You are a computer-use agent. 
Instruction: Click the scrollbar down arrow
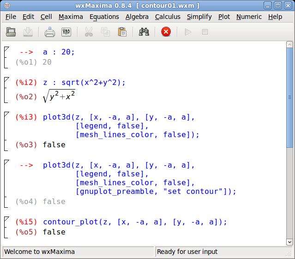tap(289, 242)
